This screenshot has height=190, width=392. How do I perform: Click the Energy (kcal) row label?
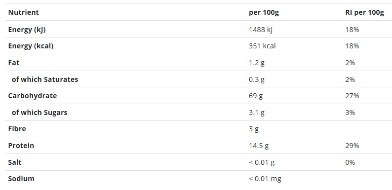(x=31, y=46)
